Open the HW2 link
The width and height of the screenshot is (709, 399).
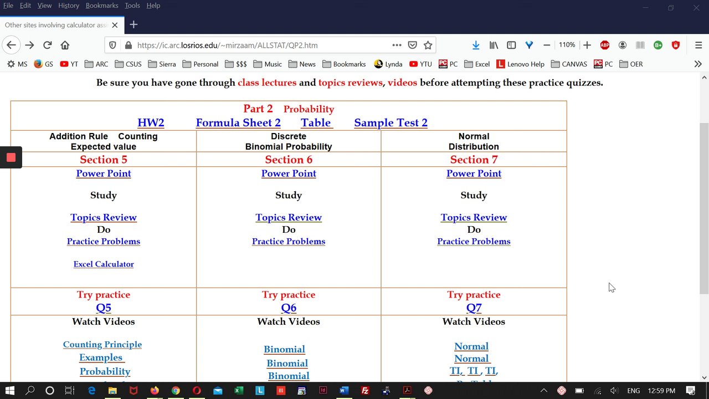(x=151, y=122)
